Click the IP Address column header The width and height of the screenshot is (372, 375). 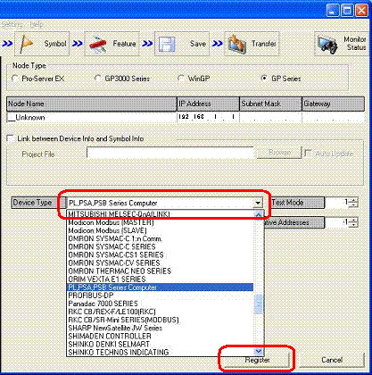click(208, 104)
